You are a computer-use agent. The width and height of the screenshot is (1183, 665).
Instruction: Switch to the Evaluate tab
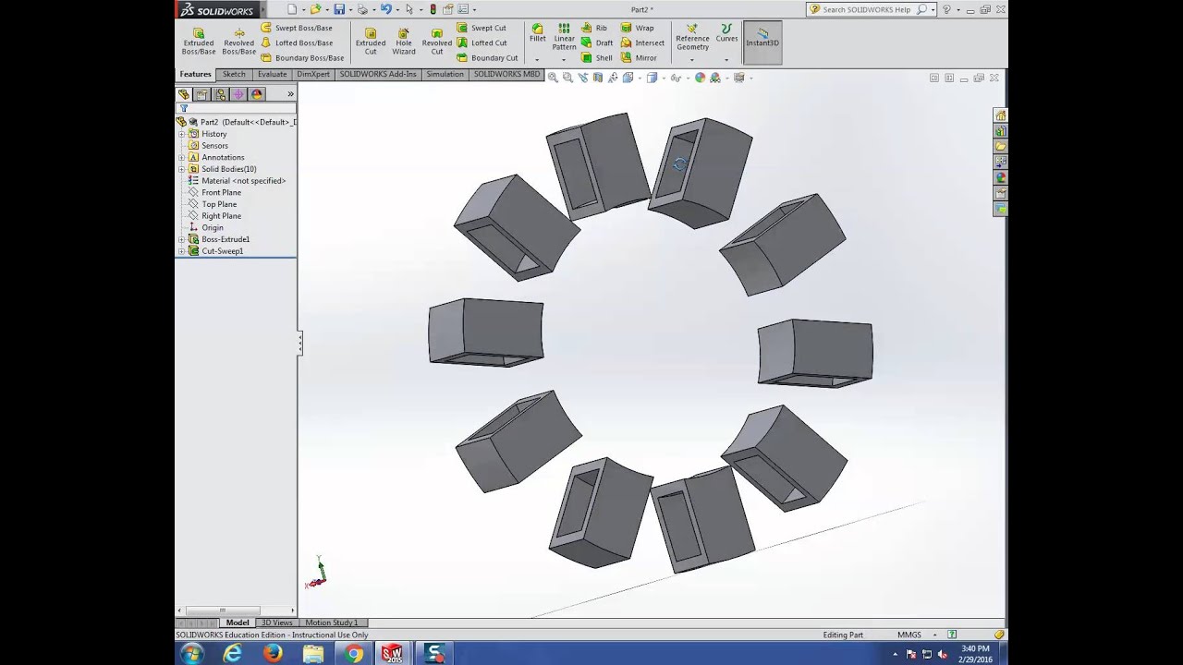click(272, 74)
